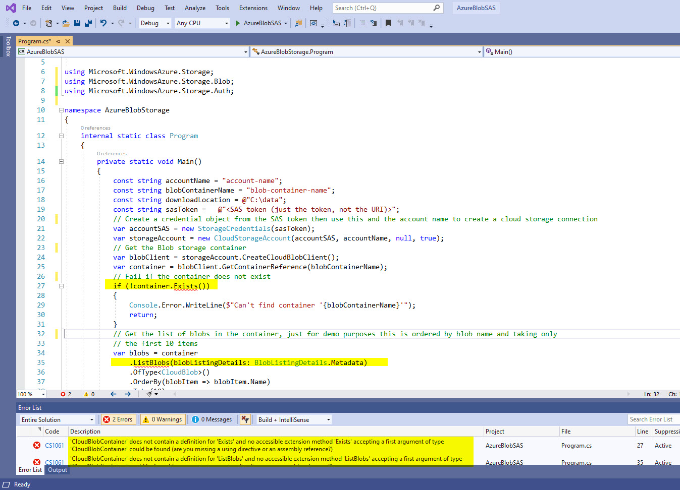
Task: Open the code cleanup dropdown arrow
Action: [156, 394]
